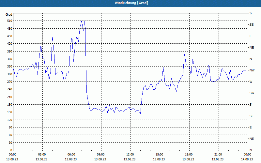This screenshot has height=163, width=261.
Task: Click the NW compass label on right axis
Action: point(252,70)
